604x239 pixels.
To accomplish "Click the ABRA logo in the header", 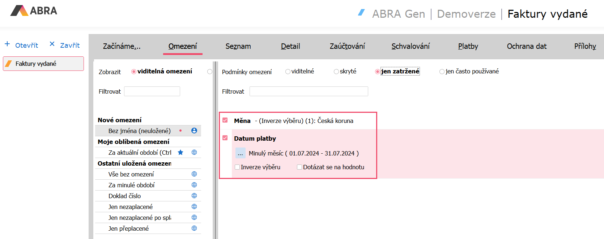I will click(x=34, y=11).
